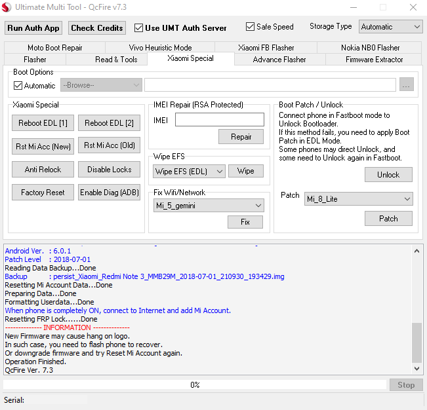Screen dimensions: 427x410
Task: Click Reboot EDL [1] button
Action: 43,123
